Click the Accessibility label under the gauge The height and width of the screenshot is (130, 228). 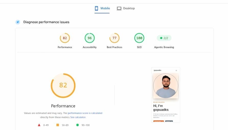point(90,47)
